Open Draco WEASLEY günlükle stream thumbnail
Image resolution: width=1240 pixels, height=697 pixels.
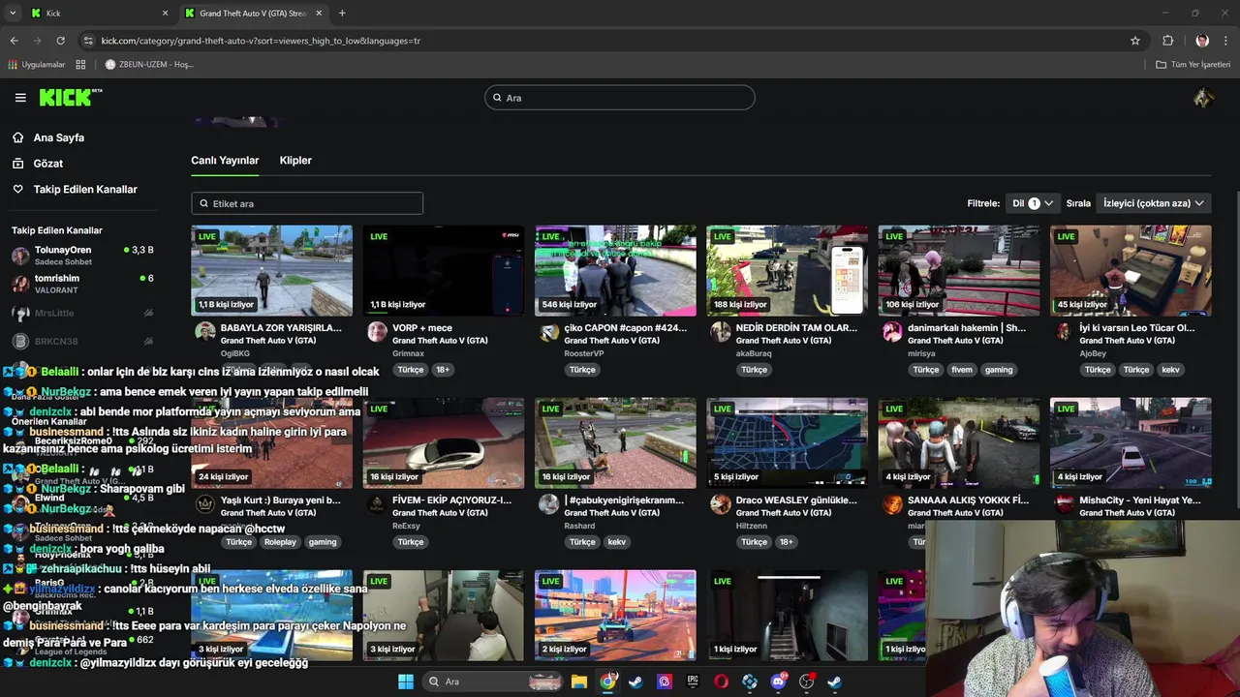pos(787,442)
